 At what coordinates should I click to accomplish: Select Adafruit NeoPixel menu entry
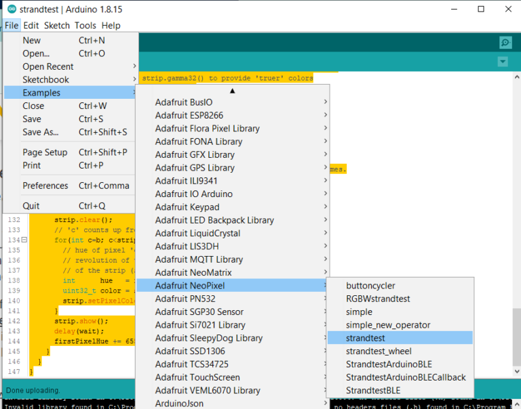231,286
